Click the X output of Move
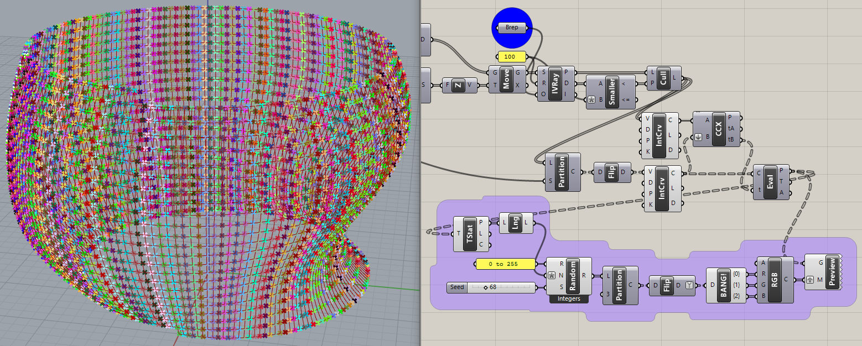Image resolution: width=862 pixels, height=346 pixels. pyautogui.click(x=517, y=85)
